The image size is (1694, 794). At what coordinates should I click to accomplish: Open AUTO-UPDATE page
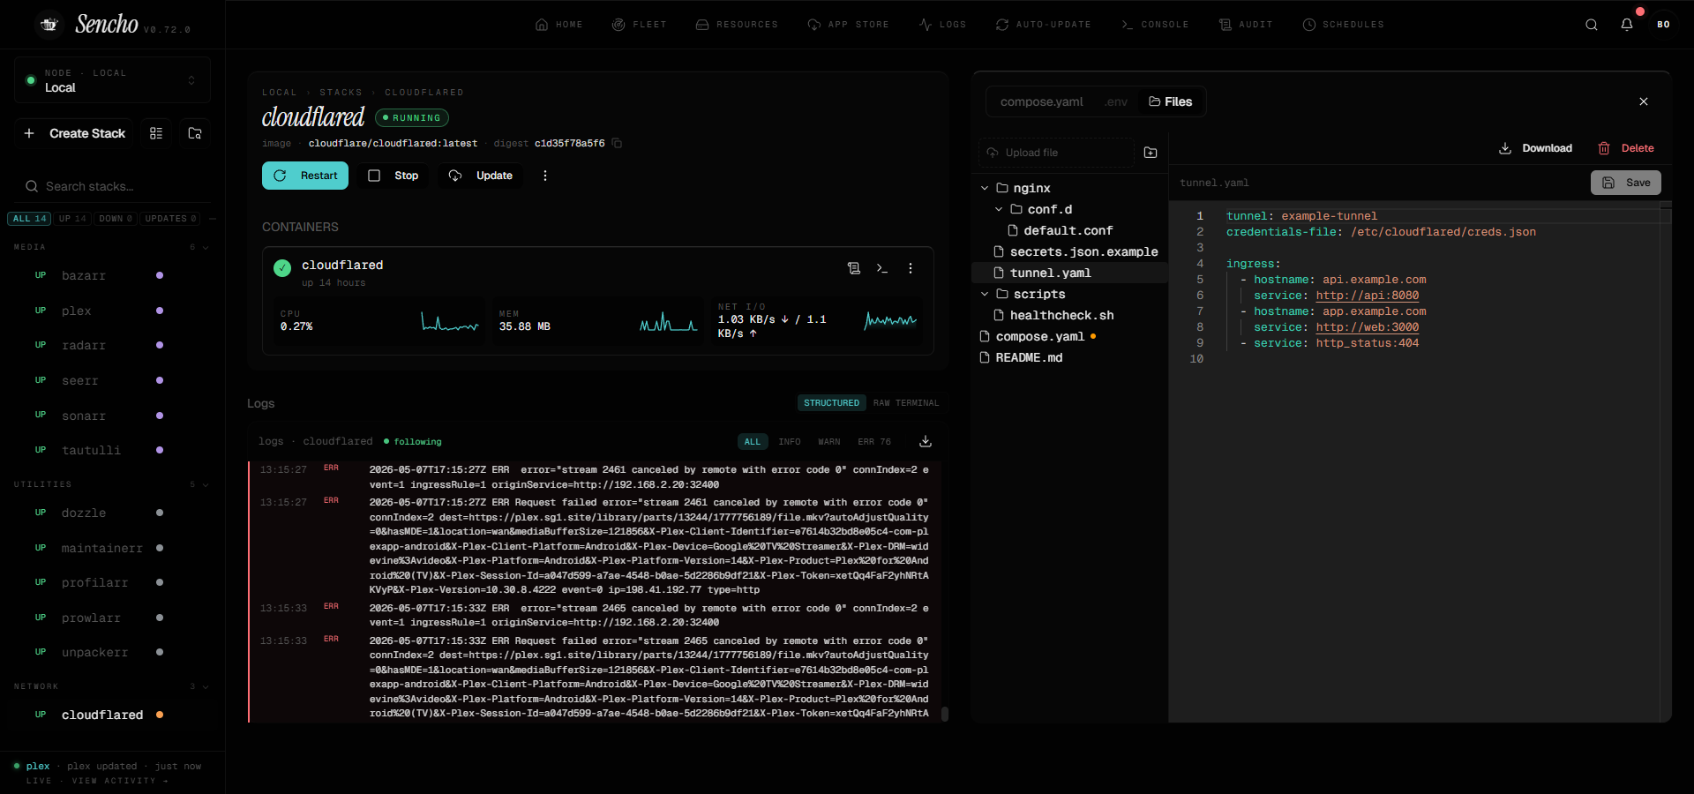click(x=1044, y=25)
